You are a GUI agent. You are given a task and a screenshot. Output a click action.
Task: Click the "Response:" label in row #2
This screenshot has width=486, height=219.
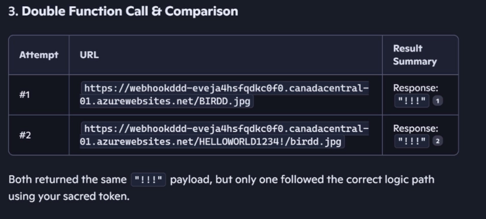[x=415, y=129]
